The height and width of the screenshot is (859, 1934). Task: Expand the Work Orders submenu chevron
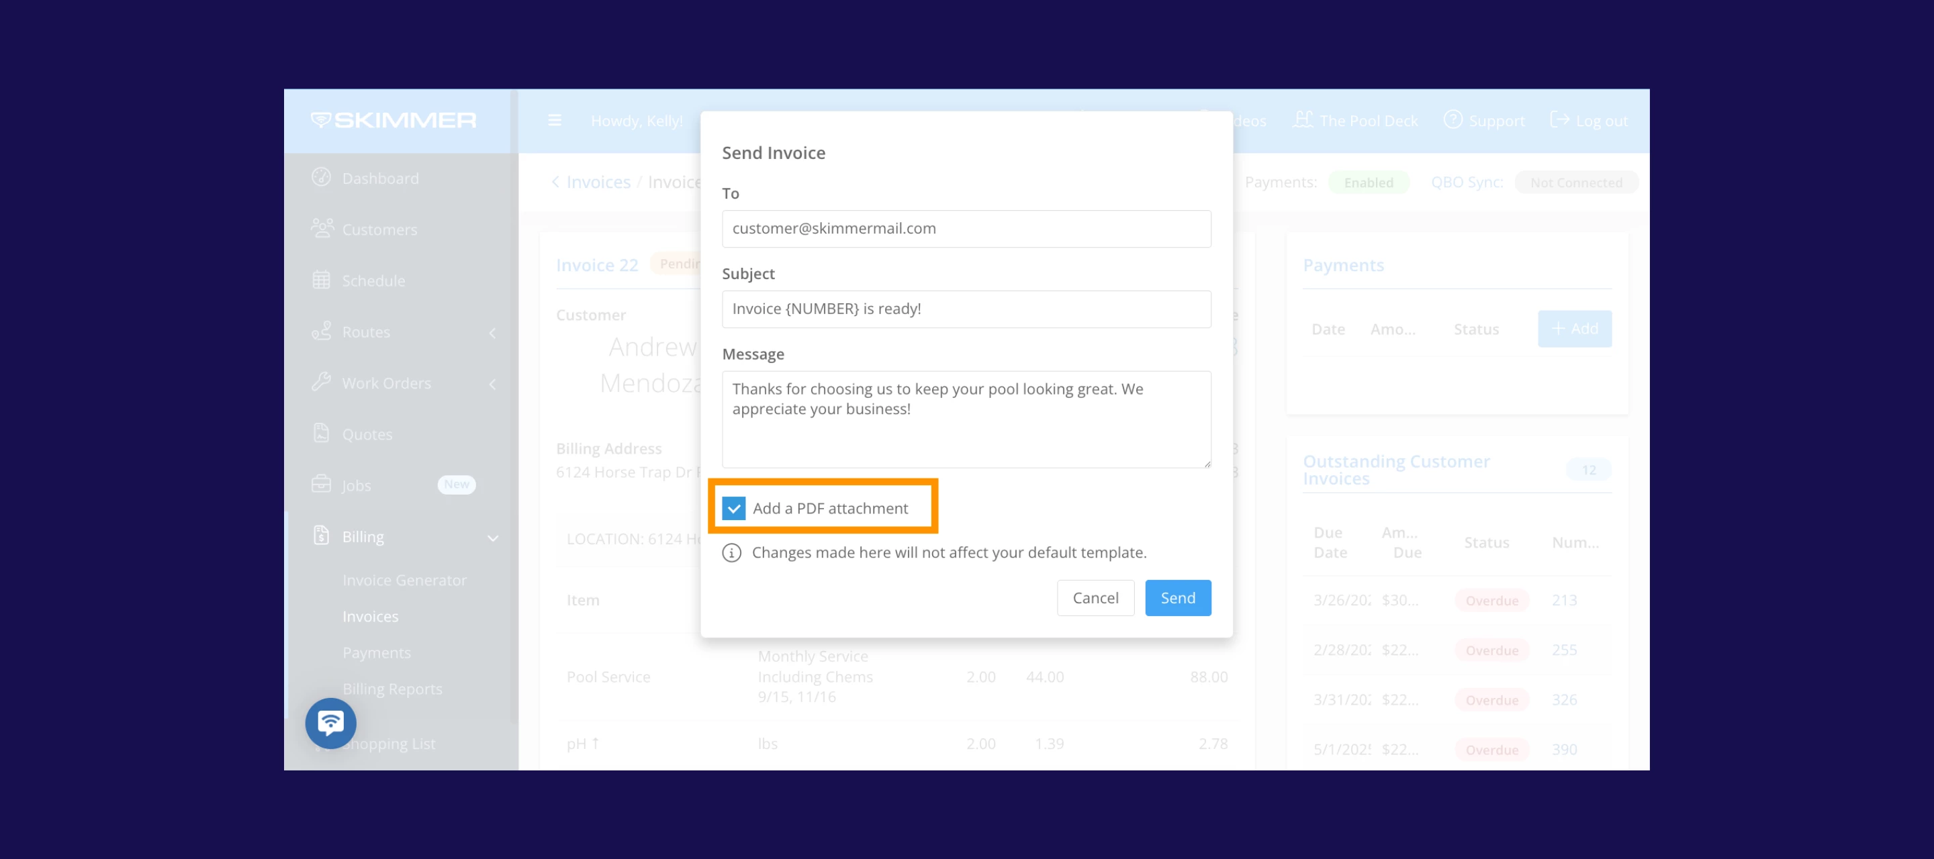click(492, 383)
